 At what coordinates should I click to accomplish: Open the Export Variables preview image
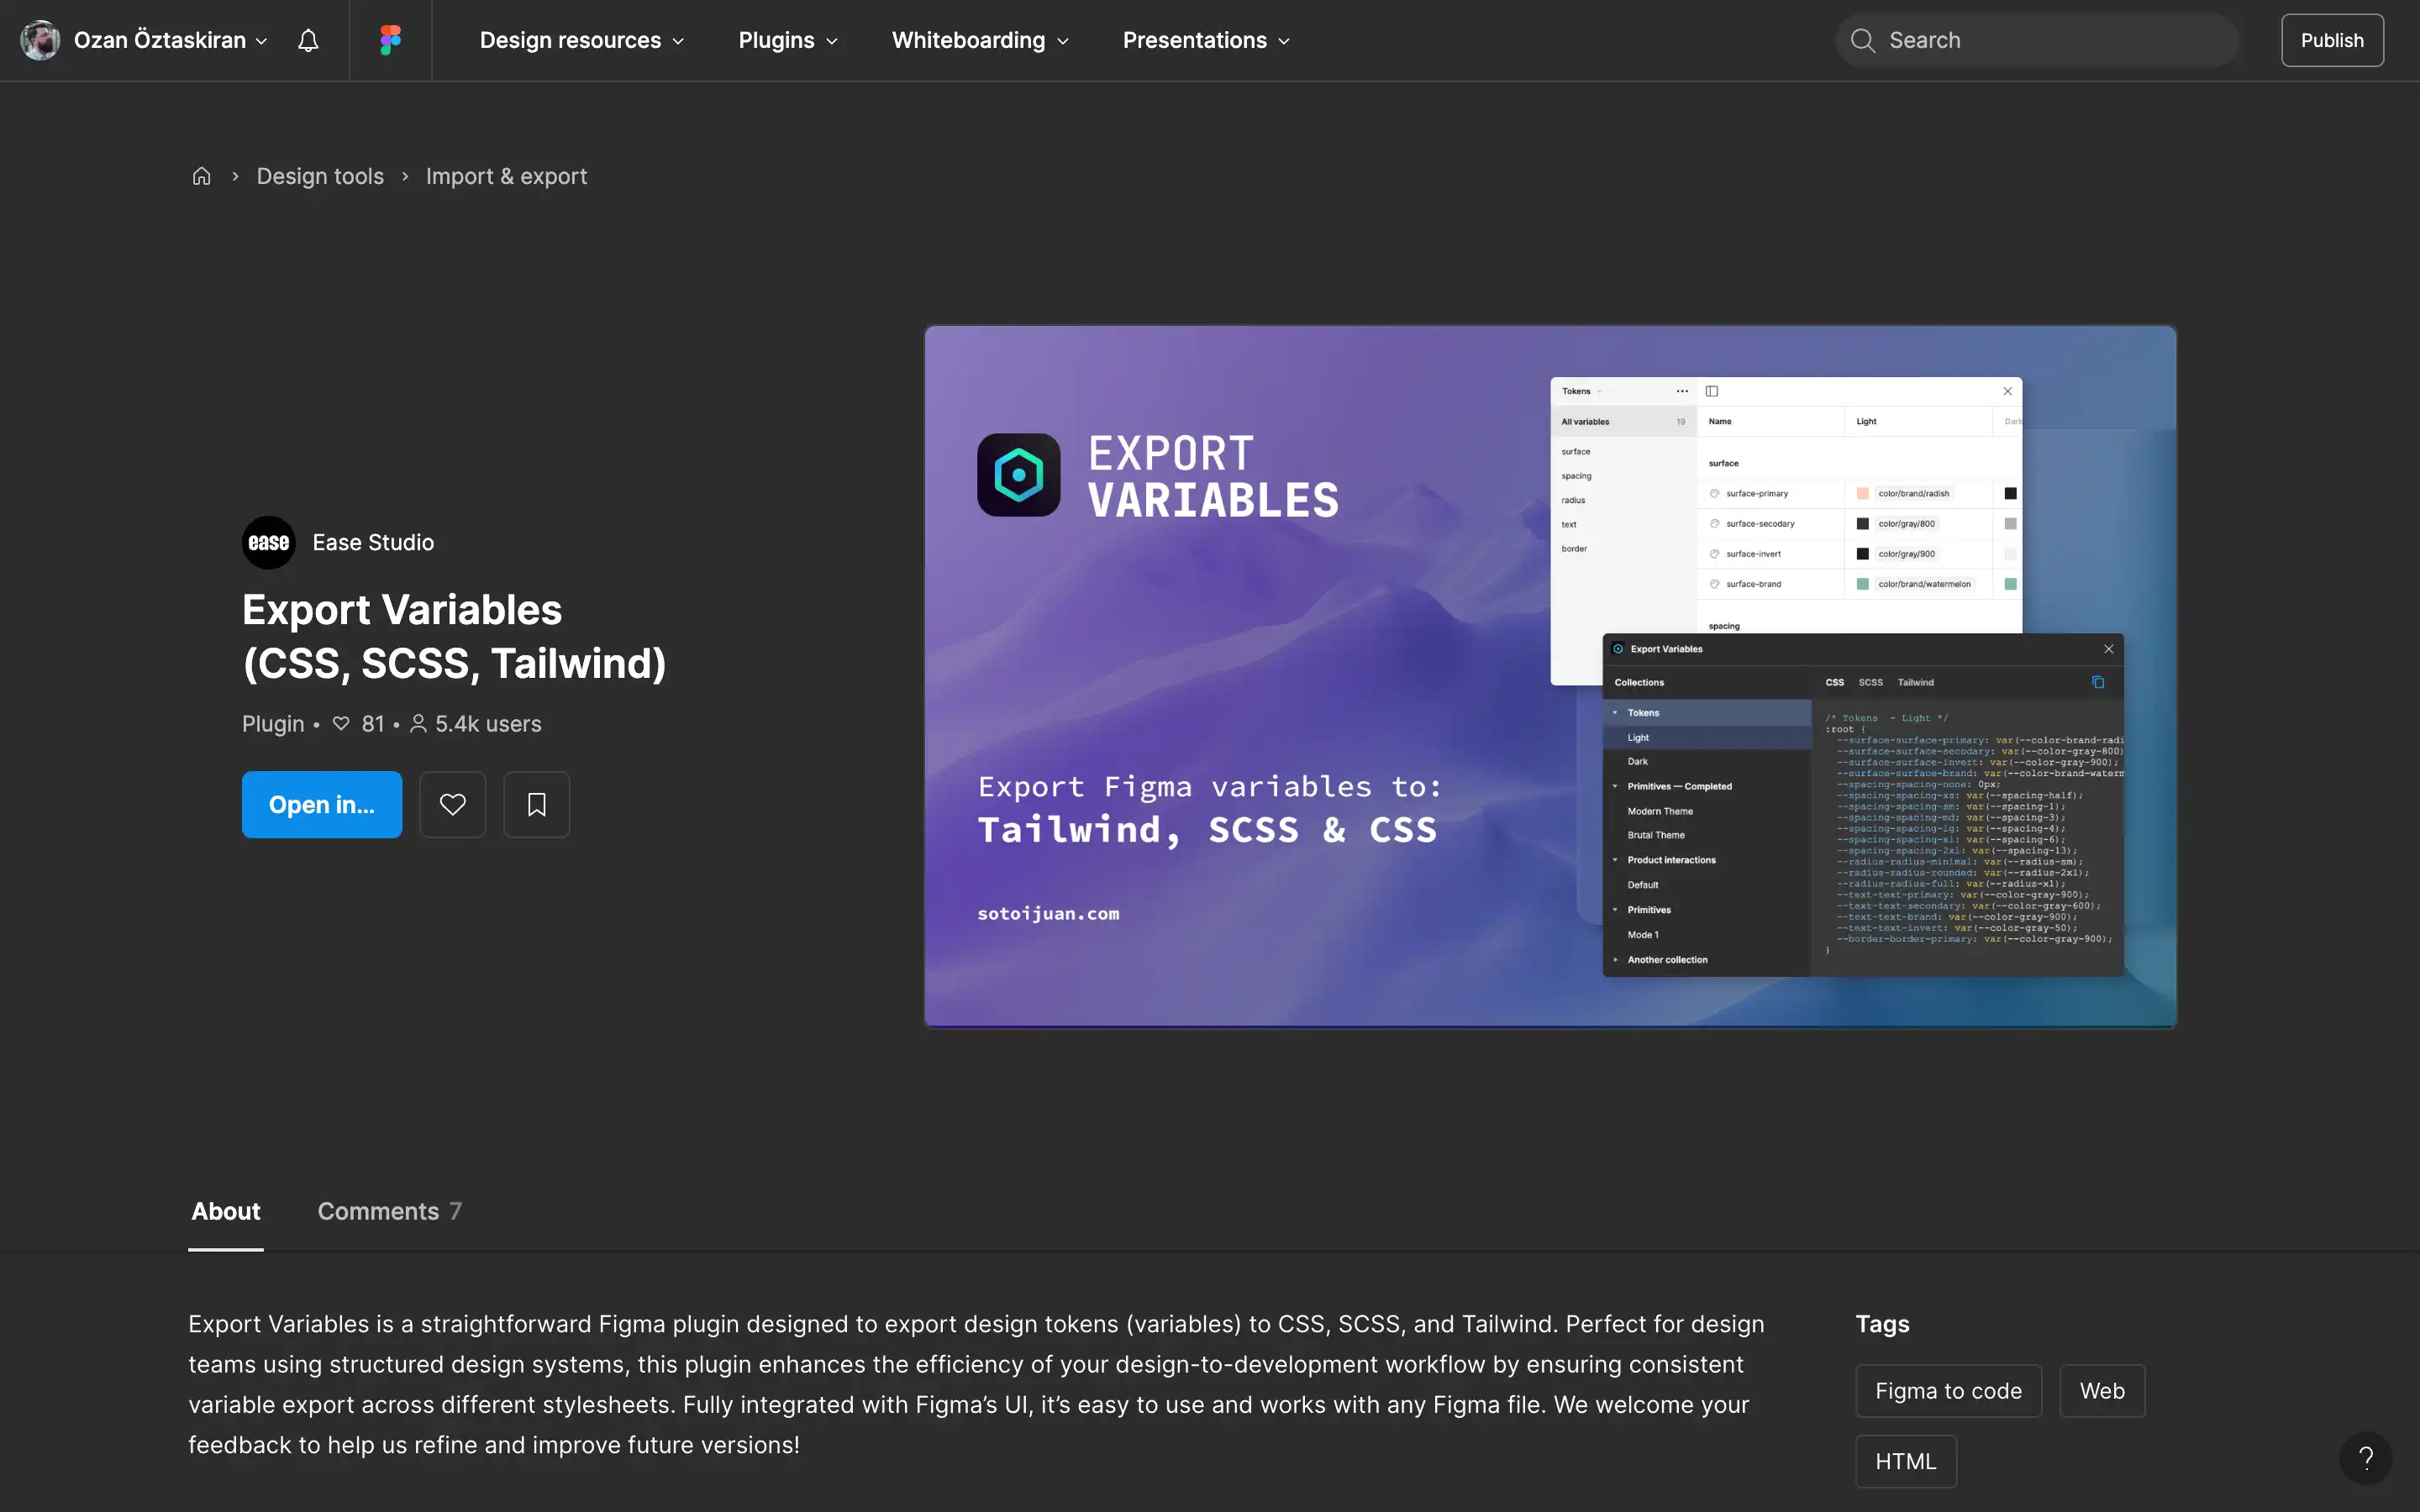1550,677
